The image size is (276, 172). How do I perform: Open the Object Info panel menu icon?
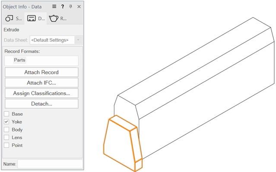(x=54, y=6)
